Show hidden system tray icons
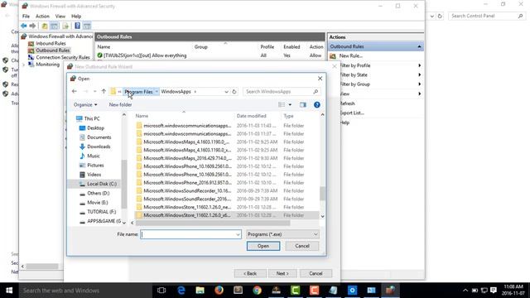 pos(465,291)
